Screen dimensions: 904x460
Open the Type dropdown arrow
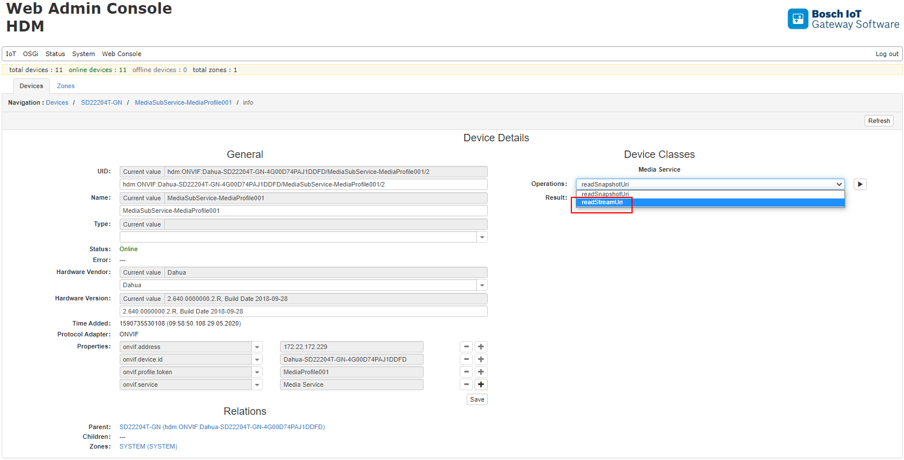pyautogui.click(x=482, y=237)
